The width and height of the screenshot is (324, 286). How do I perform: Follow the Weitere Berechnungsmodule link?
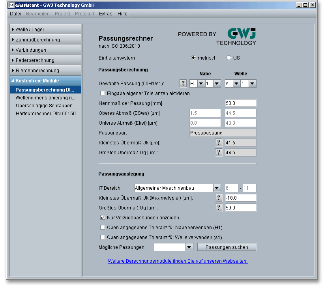coord(178,261)
